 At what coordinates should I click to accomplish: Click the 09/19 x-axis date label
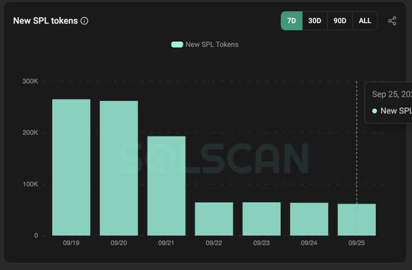[x=71, y=243]
